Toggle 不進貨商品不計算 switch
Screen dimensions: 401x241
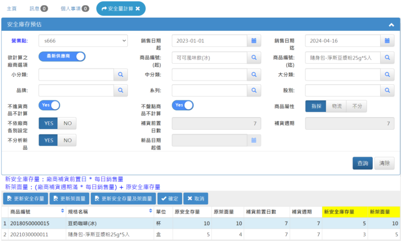click(50, 105)
